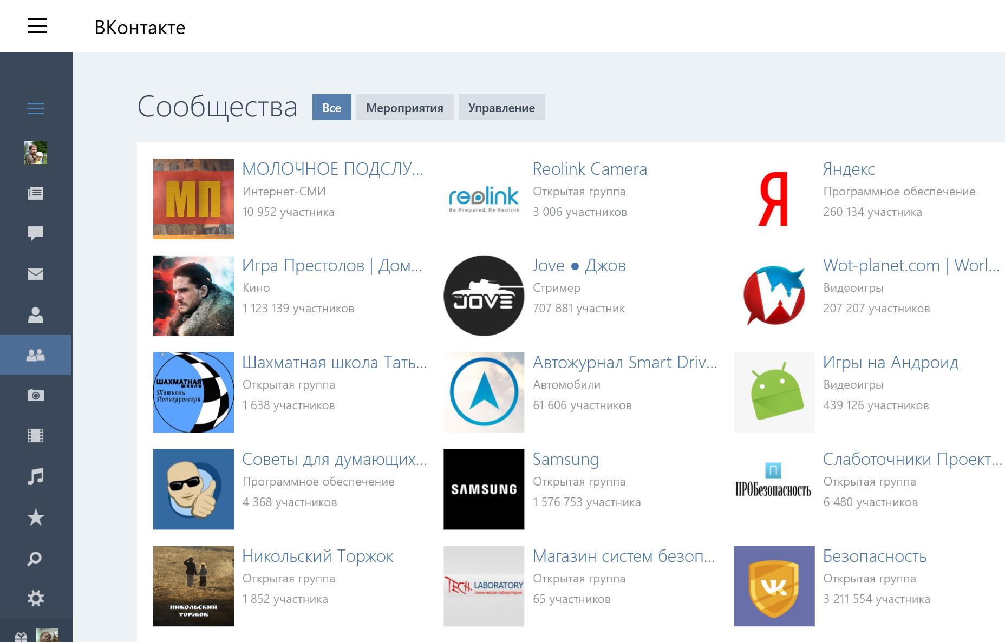Click the "Интернет-СМИ" category label
The height and width of the screenshot is (642, 1005).
pos(284,191)
